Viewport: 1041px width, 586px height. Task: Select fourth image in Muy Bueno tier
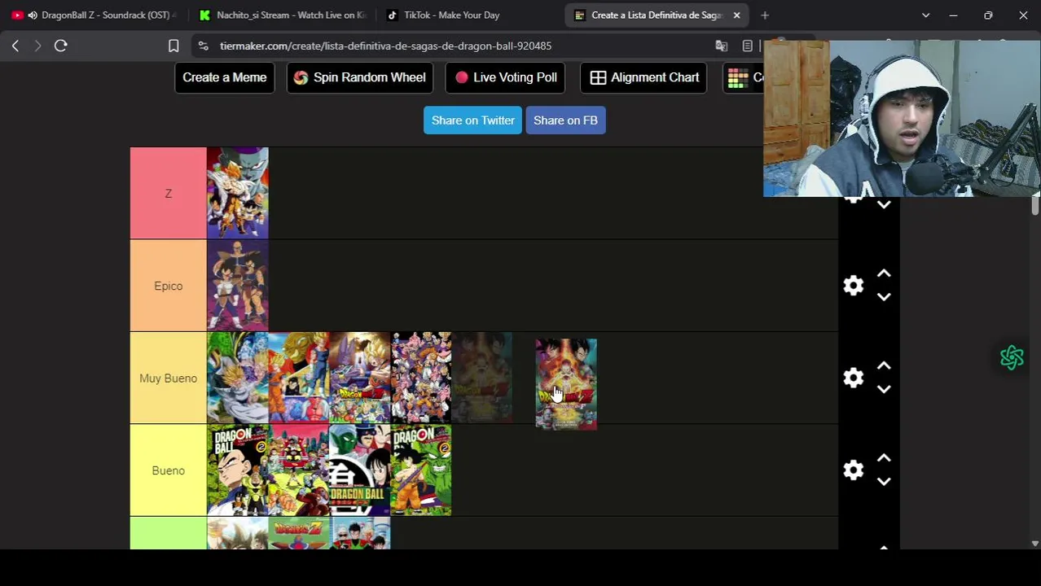coord(421,378)
